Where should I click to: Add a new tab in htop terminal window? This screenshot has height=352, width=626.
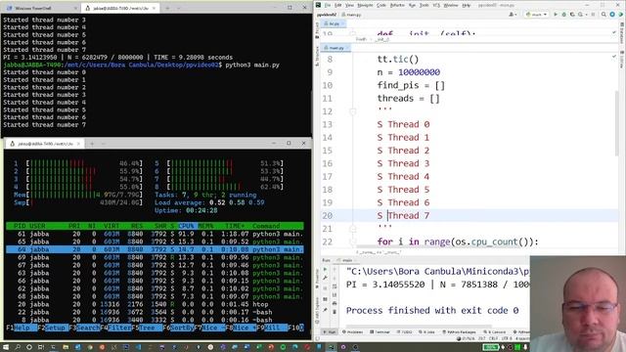(92, 144)
